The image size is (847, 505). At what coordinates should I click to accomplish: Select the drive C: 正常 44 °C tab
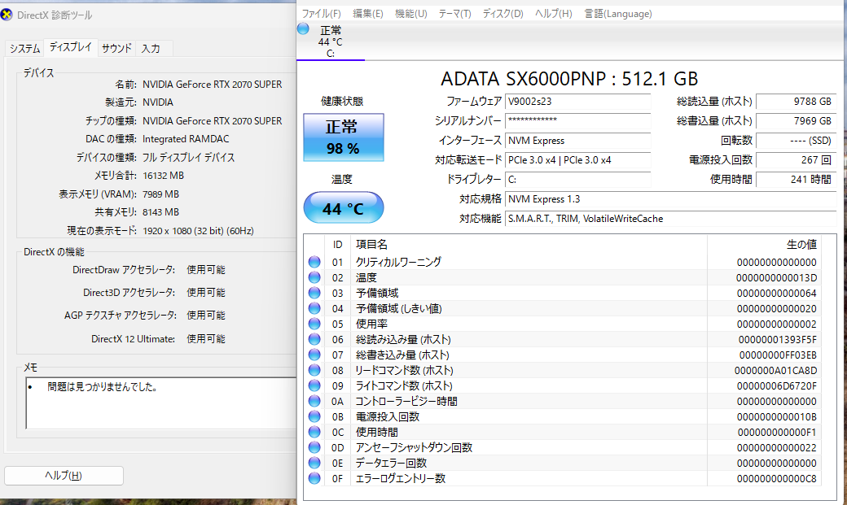point(331,41)
